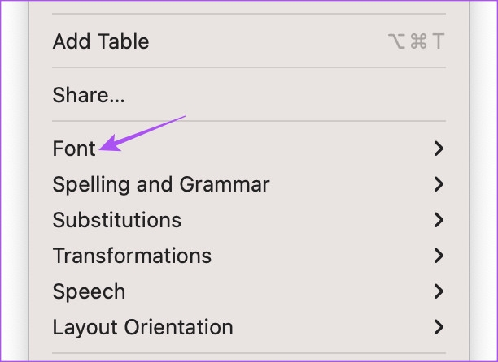Click the Speech submenu chevron
The height and width of the screenshot is (362, 498).
[x=439, y=291]
